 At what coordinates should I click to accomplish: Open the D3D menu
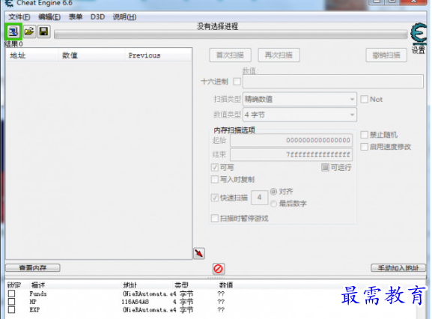[97, 17]
